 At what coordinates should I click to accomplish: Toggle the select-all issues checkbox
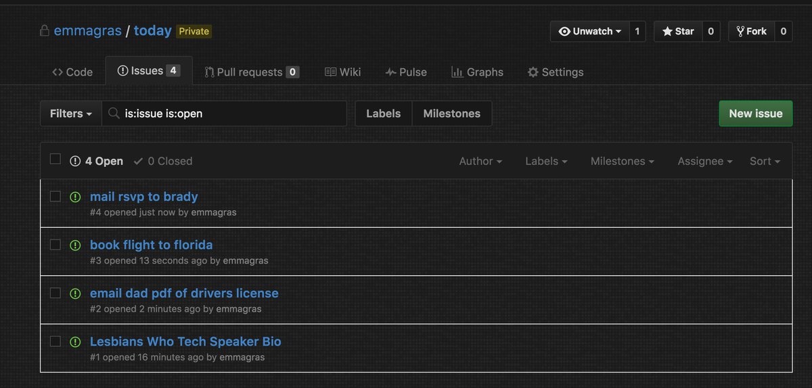click(x=55, y=160)
